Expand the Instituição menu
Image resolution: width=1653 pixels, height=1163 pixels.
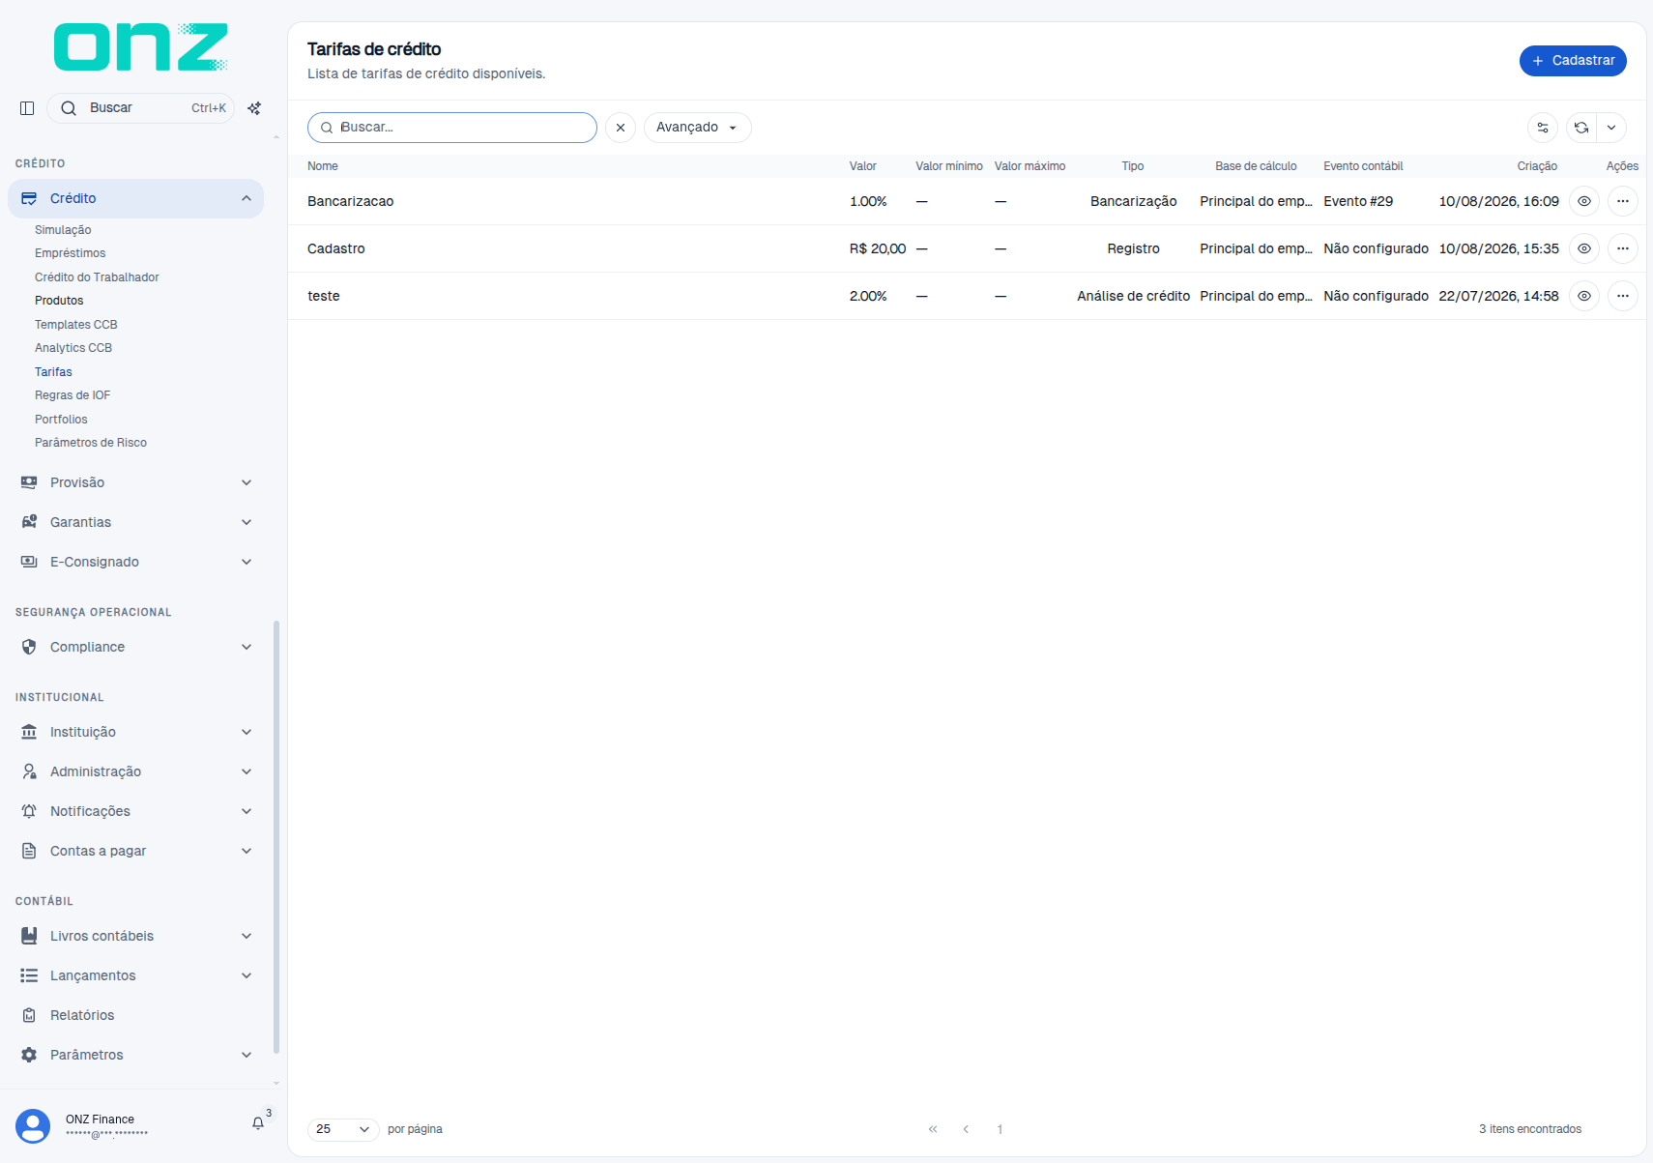tap(135, 732)
